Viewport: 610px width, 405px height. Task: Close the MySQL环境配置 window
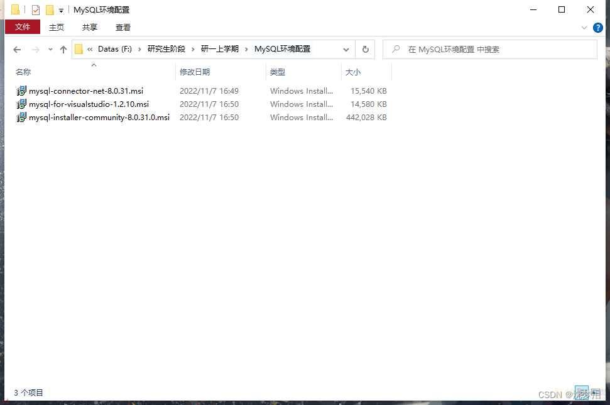tap(590, 9)
